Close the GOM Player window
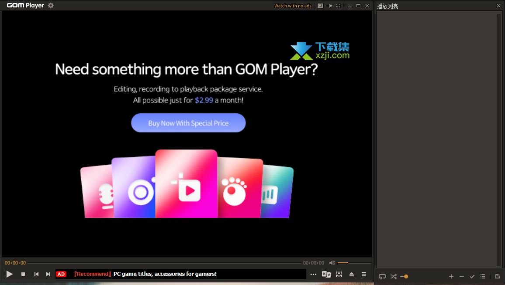The image size is (505, 285). pyautogui.click(x=367, y=6)
